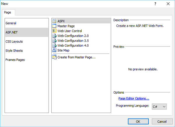Open the Page Editor Options link
The image size is (175, 127).
tap(134, 99)
